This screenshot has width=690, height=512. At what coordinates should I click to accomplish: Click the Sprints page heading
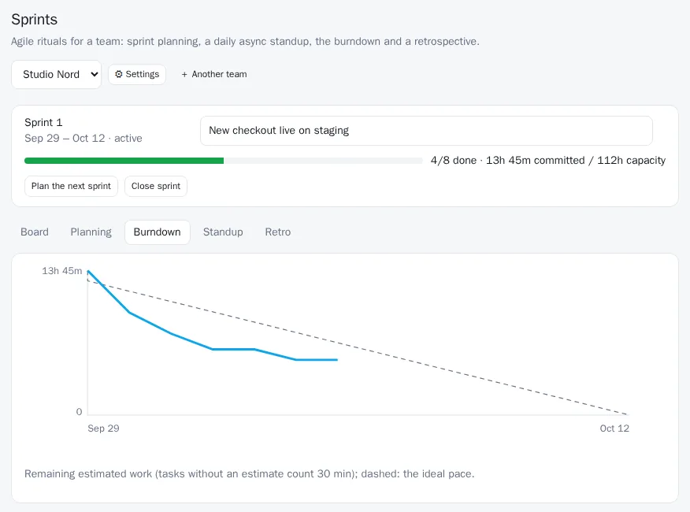point(35,20)
